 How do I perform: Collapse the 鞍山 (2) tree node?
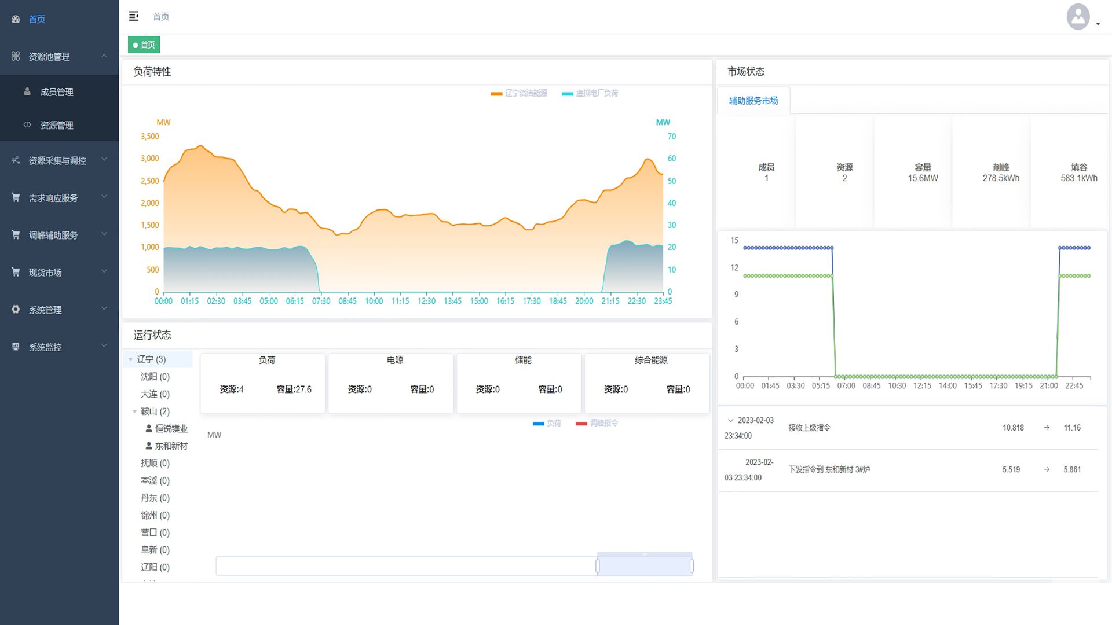pyautogui.click(x=134, y=411)
